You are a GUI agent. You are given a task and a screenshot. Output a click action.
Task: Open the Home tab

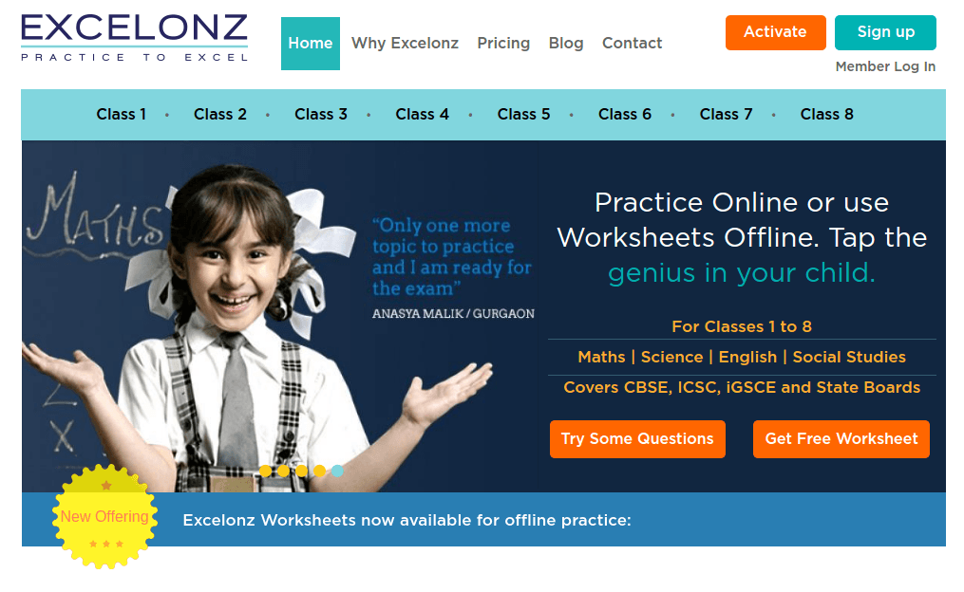click(x=311, y=44)
